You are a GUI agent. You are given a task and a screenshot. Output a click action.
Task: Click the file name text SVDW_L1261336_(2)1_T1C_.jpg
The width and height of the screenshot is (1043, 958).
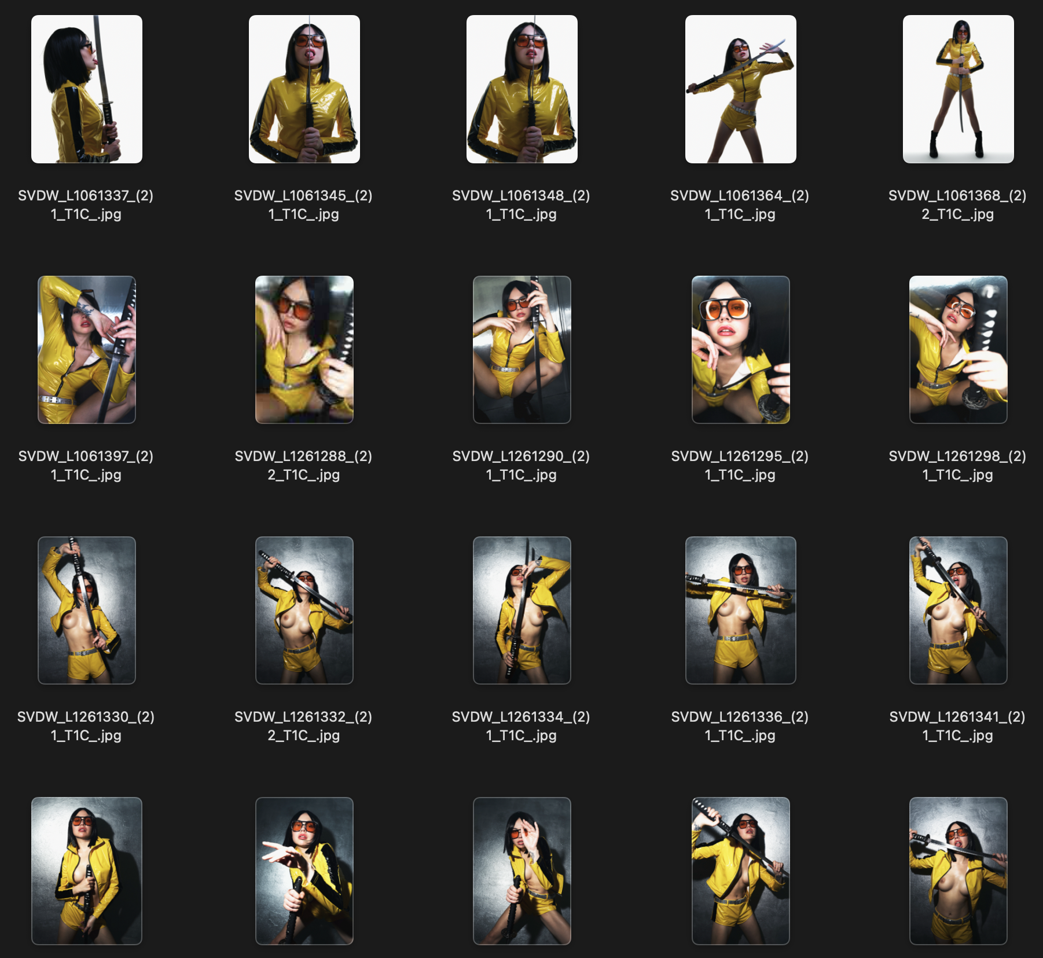740,726
